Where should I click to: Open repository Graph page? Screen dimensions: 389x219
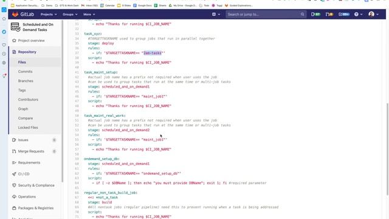click(23, 109)
